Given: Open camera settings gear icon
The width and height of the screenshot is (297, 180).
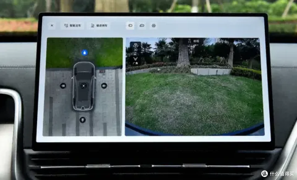Looking at the screenshot, I should pos(154,25).
